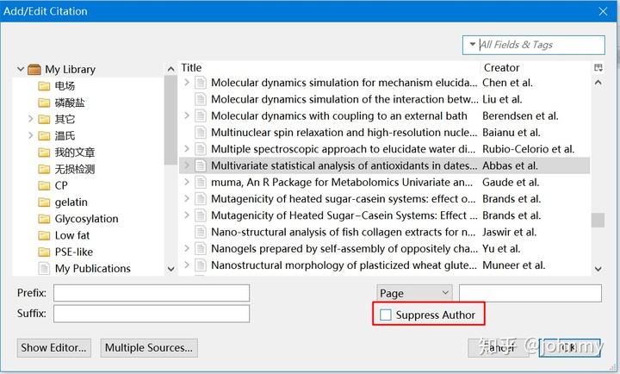
Task: Click the folder icon next to CP
Action: tap(44, 185)
